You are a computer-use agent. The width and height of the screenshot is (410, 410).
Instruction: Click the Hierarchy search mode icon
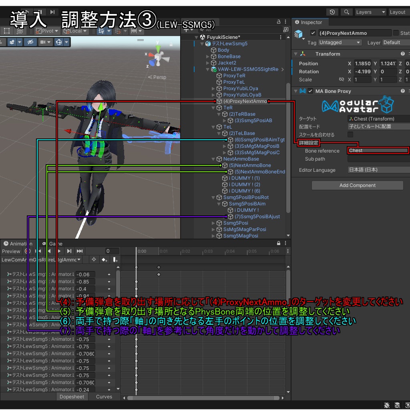click(286, 30)
